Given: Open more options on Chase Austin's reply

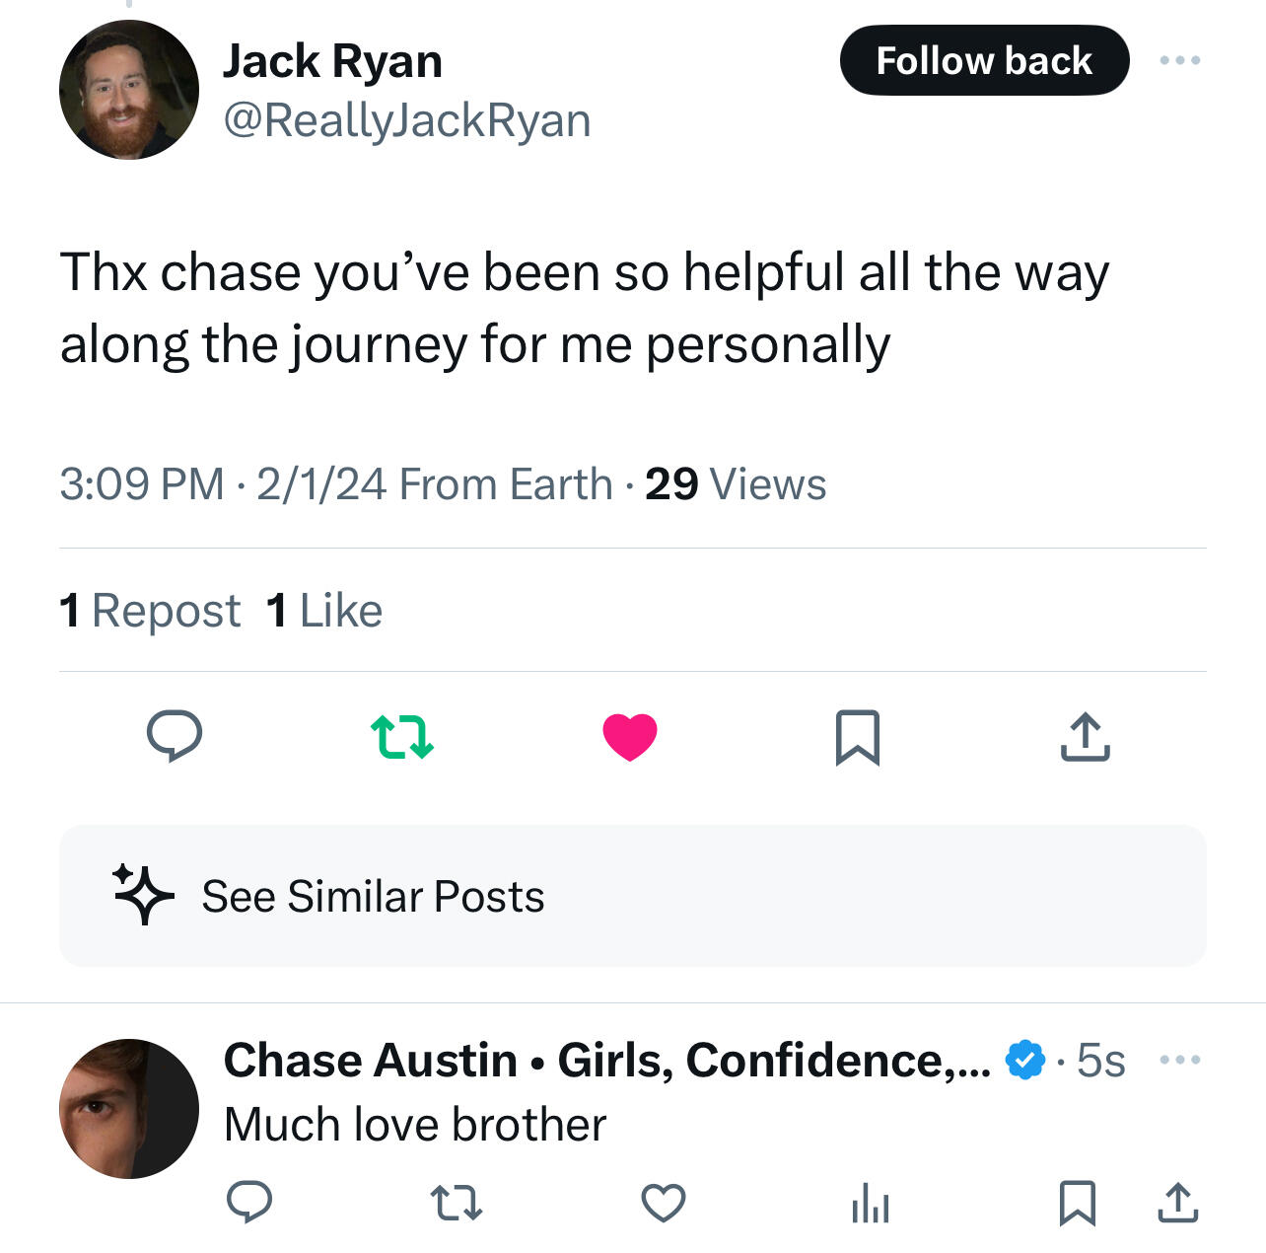Looking at the screenshot, I should [x=1180, y=1061].
